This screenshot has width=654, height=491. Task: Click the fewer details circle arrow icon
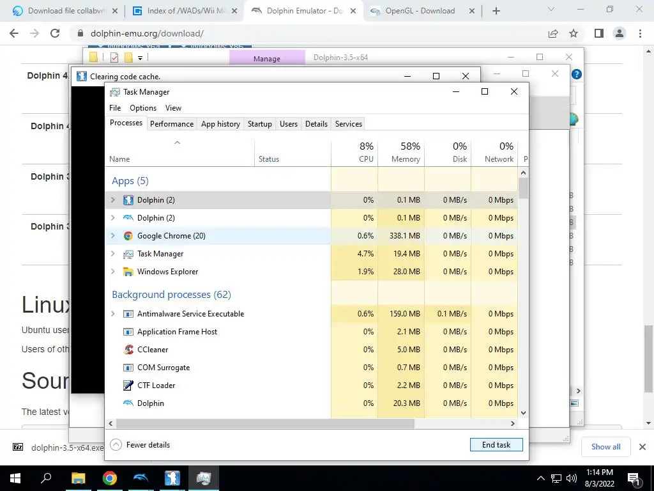click(116, 445)
